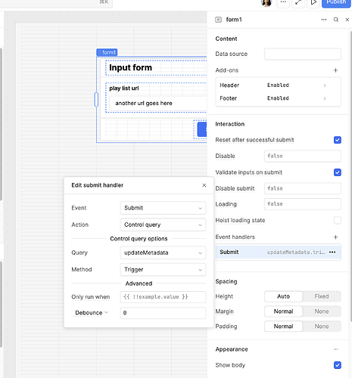Open Appearance section more options
Viewport: 352px width, 378px height.
(335, 349)
